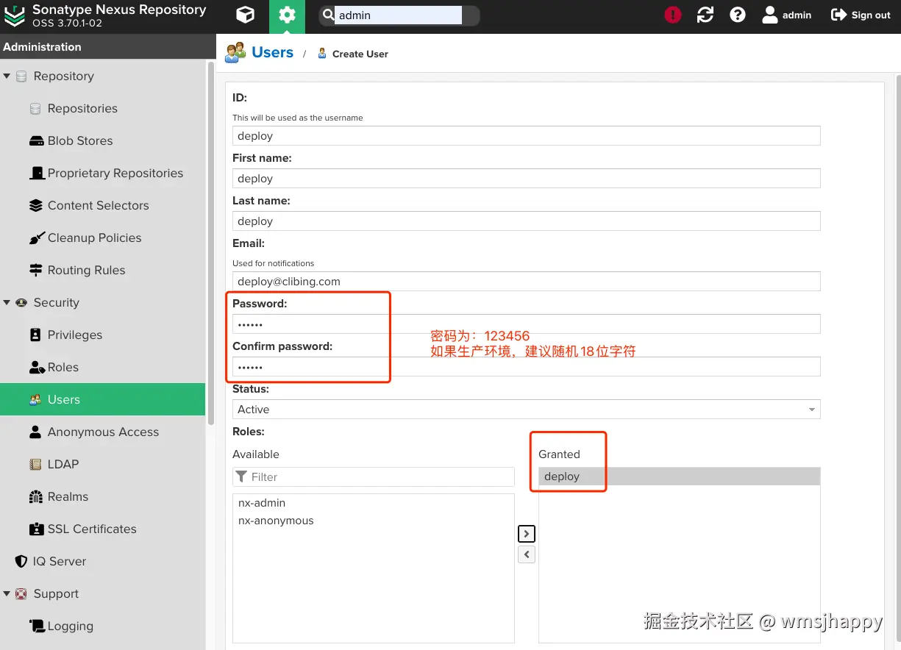The width and height of the screenshot is (901, 650).
Task: Select nx-anonymous in Available roles
Action: 373,521
